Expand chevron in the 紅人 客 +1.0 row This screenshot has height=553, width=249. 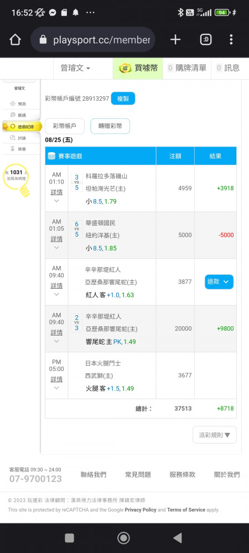coord(56,295)
